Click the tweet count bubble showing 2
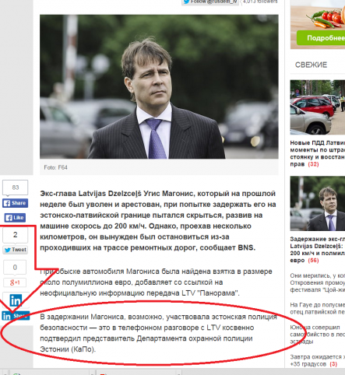The width and height of the screenshot is (345, 375). pos(16,235)
